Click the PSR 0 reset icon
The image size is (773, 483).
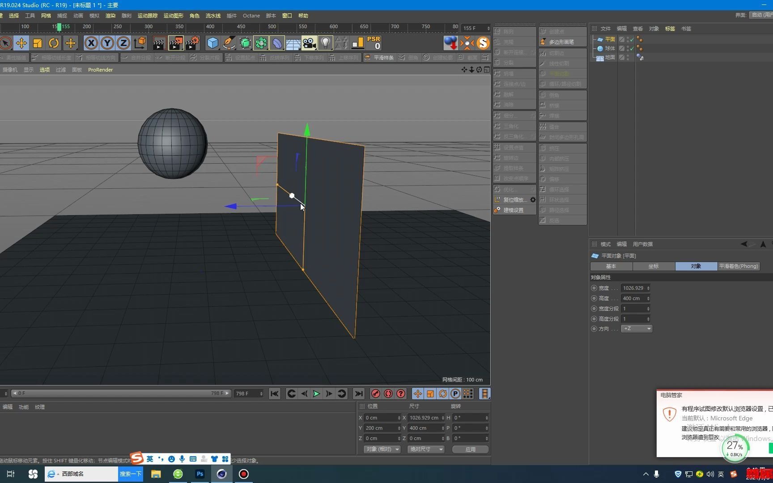tap(374, 43)
